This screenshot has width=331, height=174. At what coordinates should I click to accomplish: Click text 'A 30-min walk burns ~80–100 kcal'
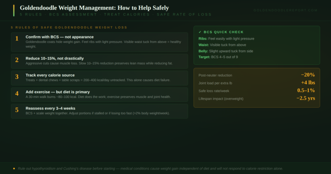click(x=52, y=97)
